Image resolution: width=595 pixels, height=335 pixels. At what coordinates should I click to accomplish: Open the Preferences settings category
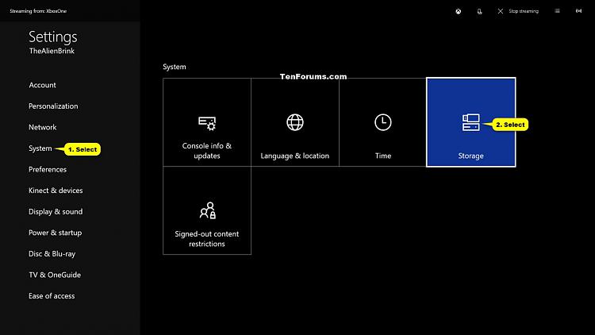[x=48, y=169]
